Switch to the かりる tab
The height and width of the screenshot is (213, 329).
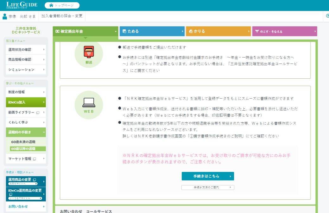coord(218,31)
